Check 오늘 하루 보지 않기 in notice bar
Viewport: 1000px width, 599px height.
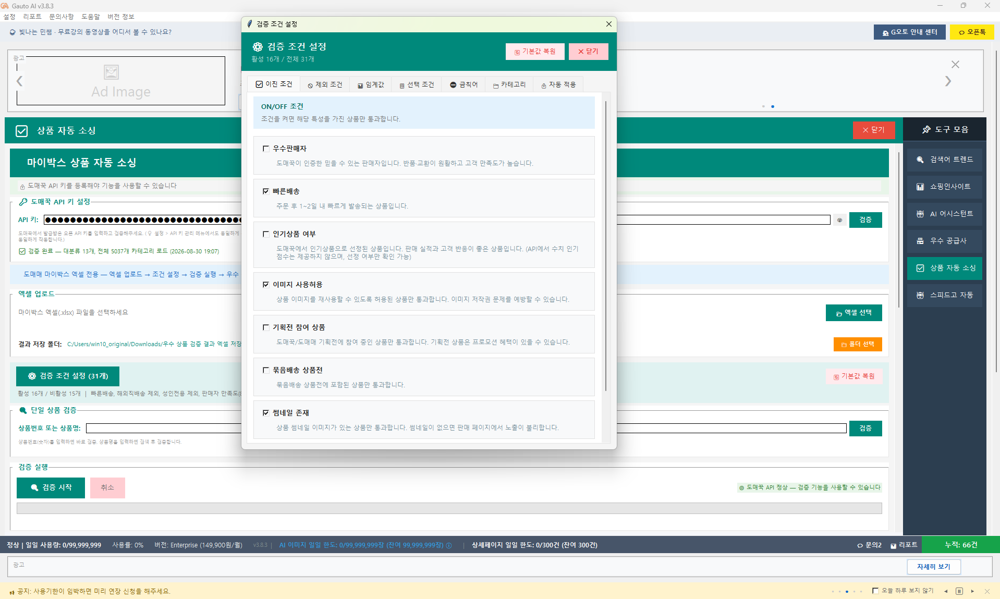(x=875, y=591)
